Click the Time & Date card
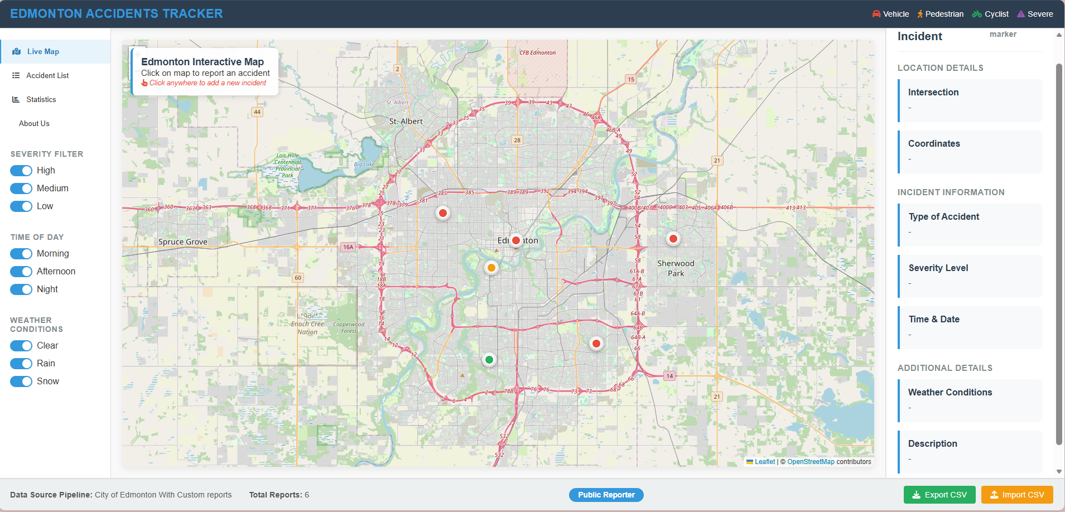Viewport: 1065px width, 512px height. (x=970, y=327)
